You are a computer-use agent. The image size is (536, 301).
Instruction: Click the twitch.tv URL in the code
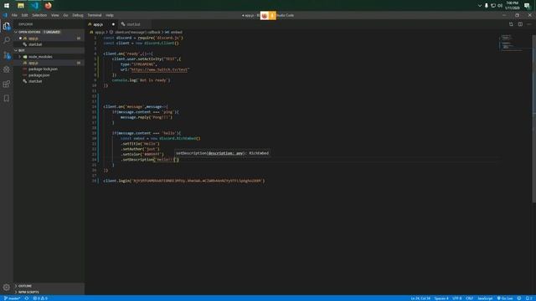coord(160,69)
